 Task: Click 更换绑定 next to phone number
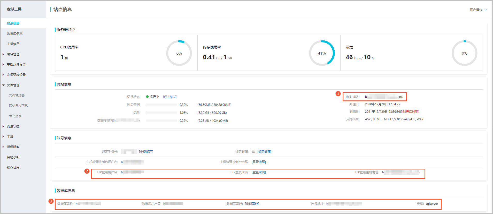[x=146, y=152]
